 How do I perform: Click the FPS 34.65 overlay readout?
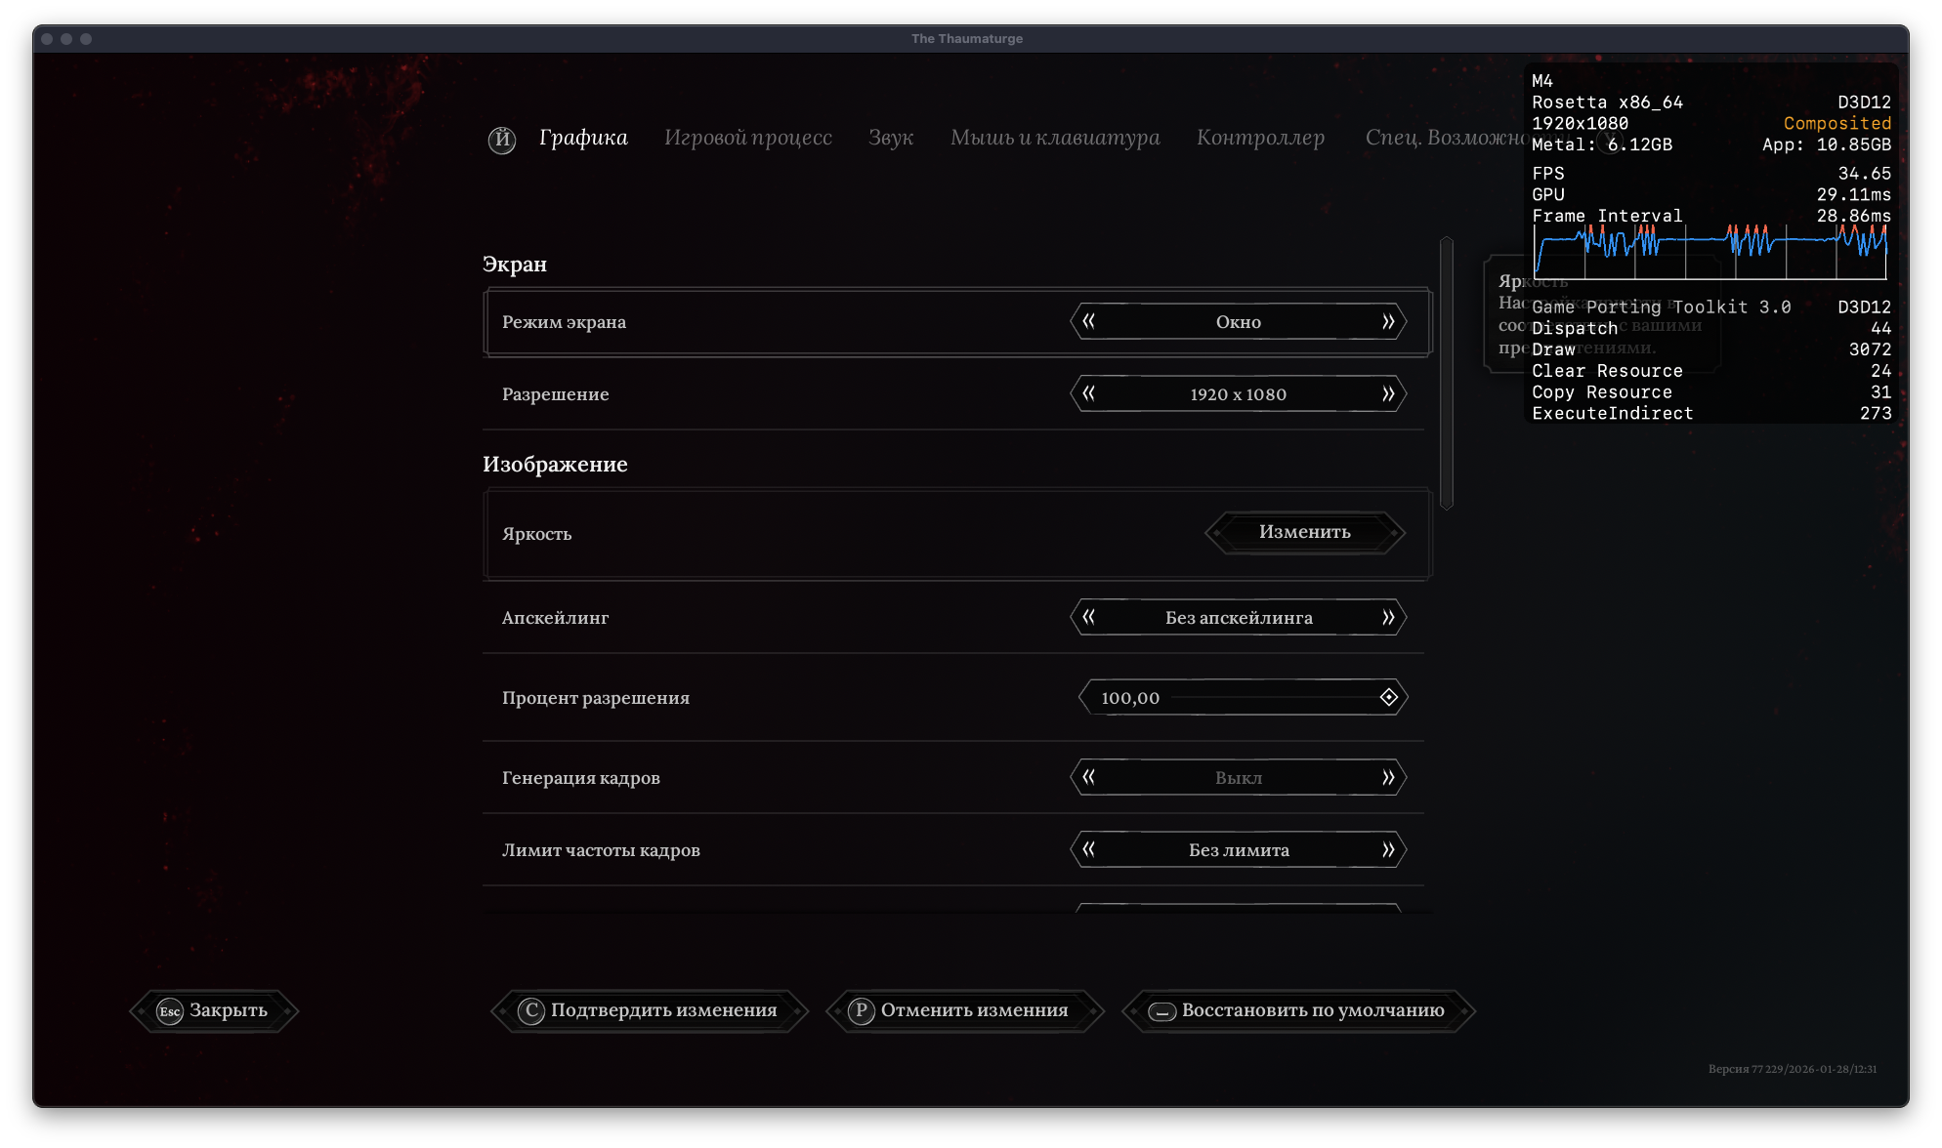[x=1711, y=174]
